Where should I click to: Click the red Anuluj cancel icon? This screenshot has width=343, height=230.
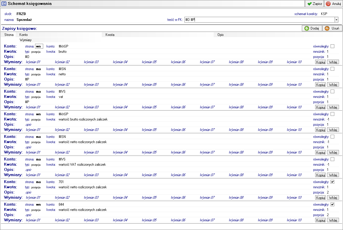(328, 4)
